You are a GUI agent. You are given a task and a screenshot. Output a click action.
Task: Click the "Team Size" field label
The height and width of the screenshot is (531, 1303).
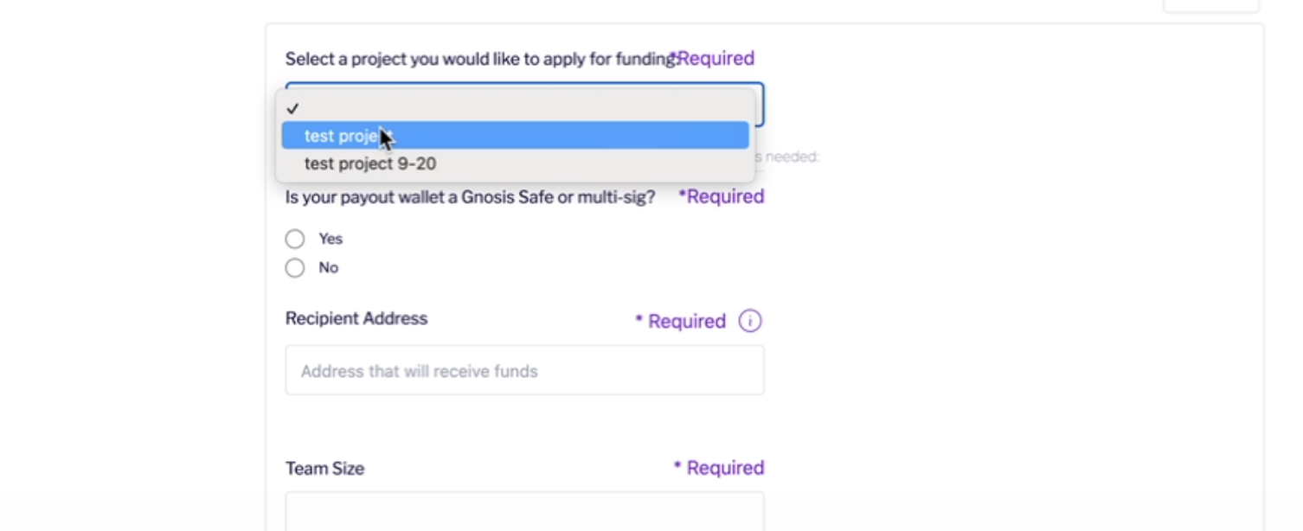[324, 469]
